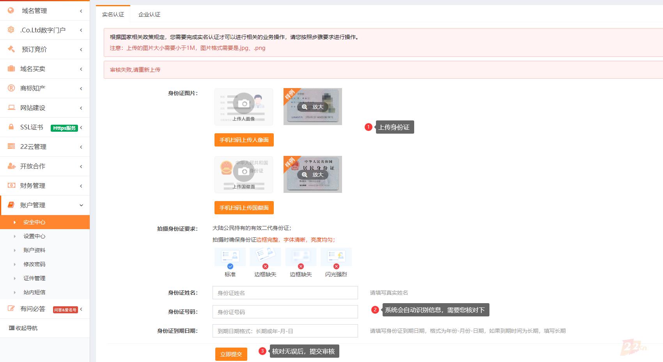Switch to the 实名认证 tab
The image size is (663, 362).
[113, 14]
